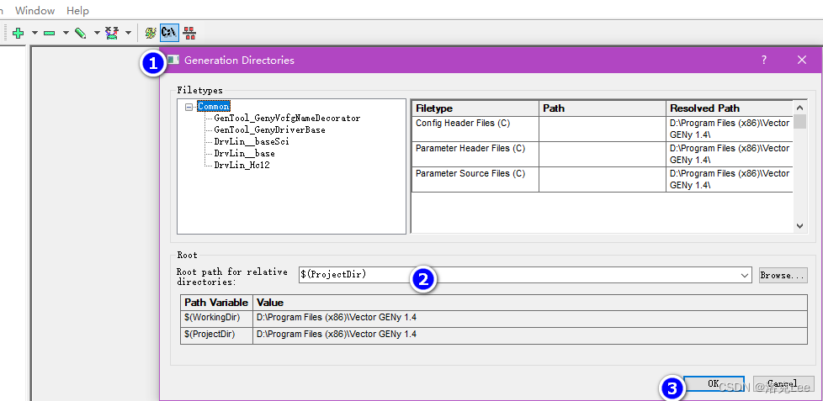Screen dimensions: 823x401
Task: Click the Value column header
Action: tap(530, 303)
